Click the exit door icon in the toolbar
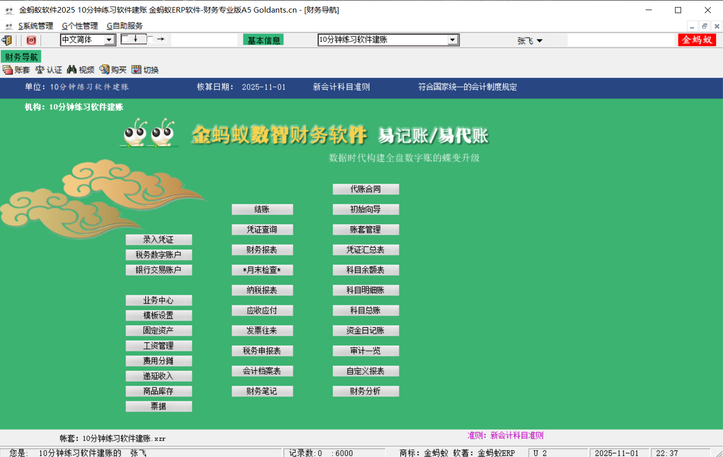The height and width of the screenshot is (457, 723). click(7, 40)
